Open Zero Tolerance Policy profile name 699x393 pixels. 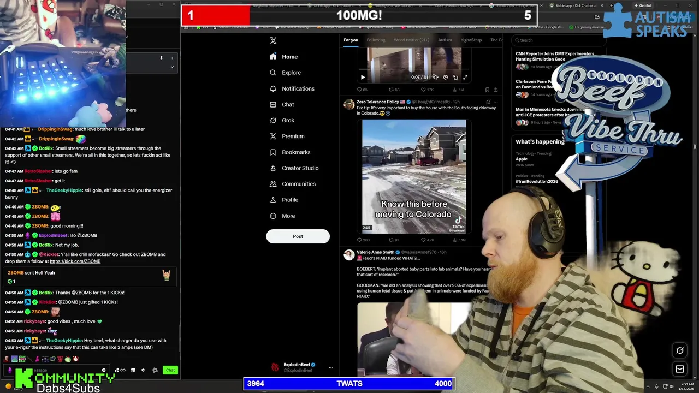tap(377, 102)
